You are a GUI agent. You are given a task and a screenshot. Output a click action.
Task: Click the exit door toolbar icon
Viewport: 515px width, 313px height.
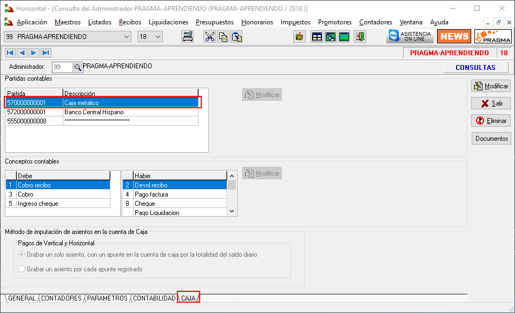coord(360,36)
